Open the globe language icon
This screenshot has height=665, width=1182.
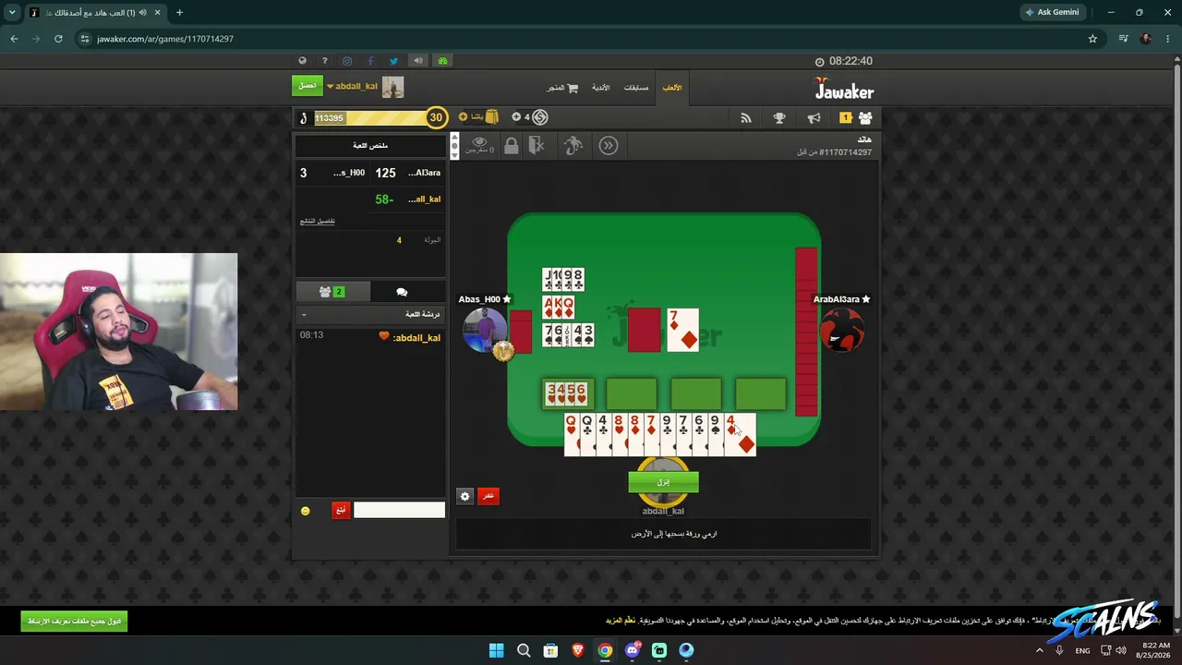(302, 61)
